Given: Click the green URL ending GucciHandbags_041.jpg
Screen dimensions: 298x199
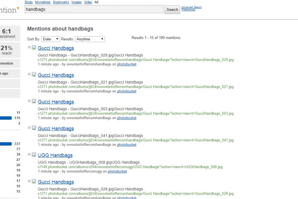Looking at the screenshot, I should (136, 140).
